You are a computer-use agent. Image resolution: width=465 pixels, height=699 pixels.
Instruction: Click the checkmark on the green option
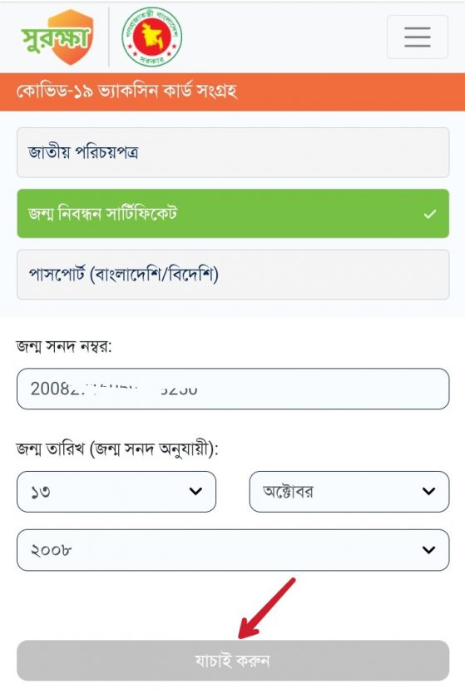pyautogui.click(x=430, y=214)
